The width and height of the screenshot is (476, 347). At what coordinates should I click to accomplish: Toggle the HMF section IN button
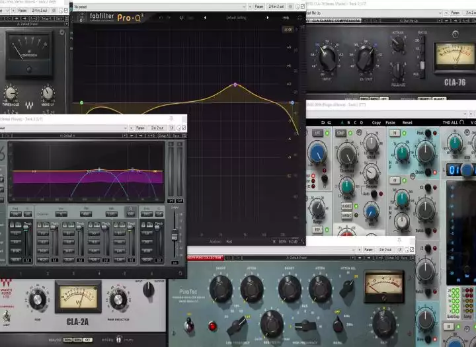point(395,180)
